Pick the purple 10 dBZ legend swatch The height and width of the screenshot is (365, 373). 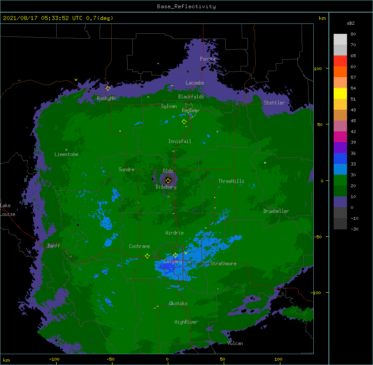click(340, 202)
